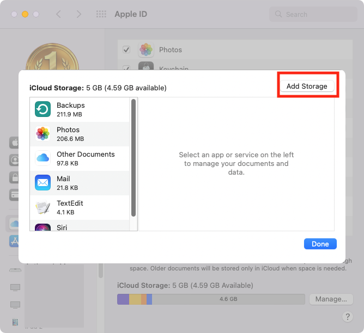Click the Photos app icon in background list
Screen dimensions: 364x333
146,50
